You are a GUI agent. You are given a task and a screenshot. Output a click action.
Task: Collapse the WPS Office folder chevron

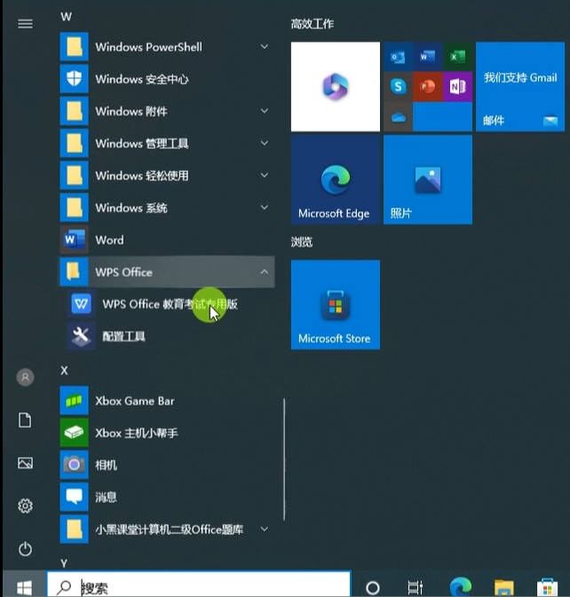pos(264,271)
